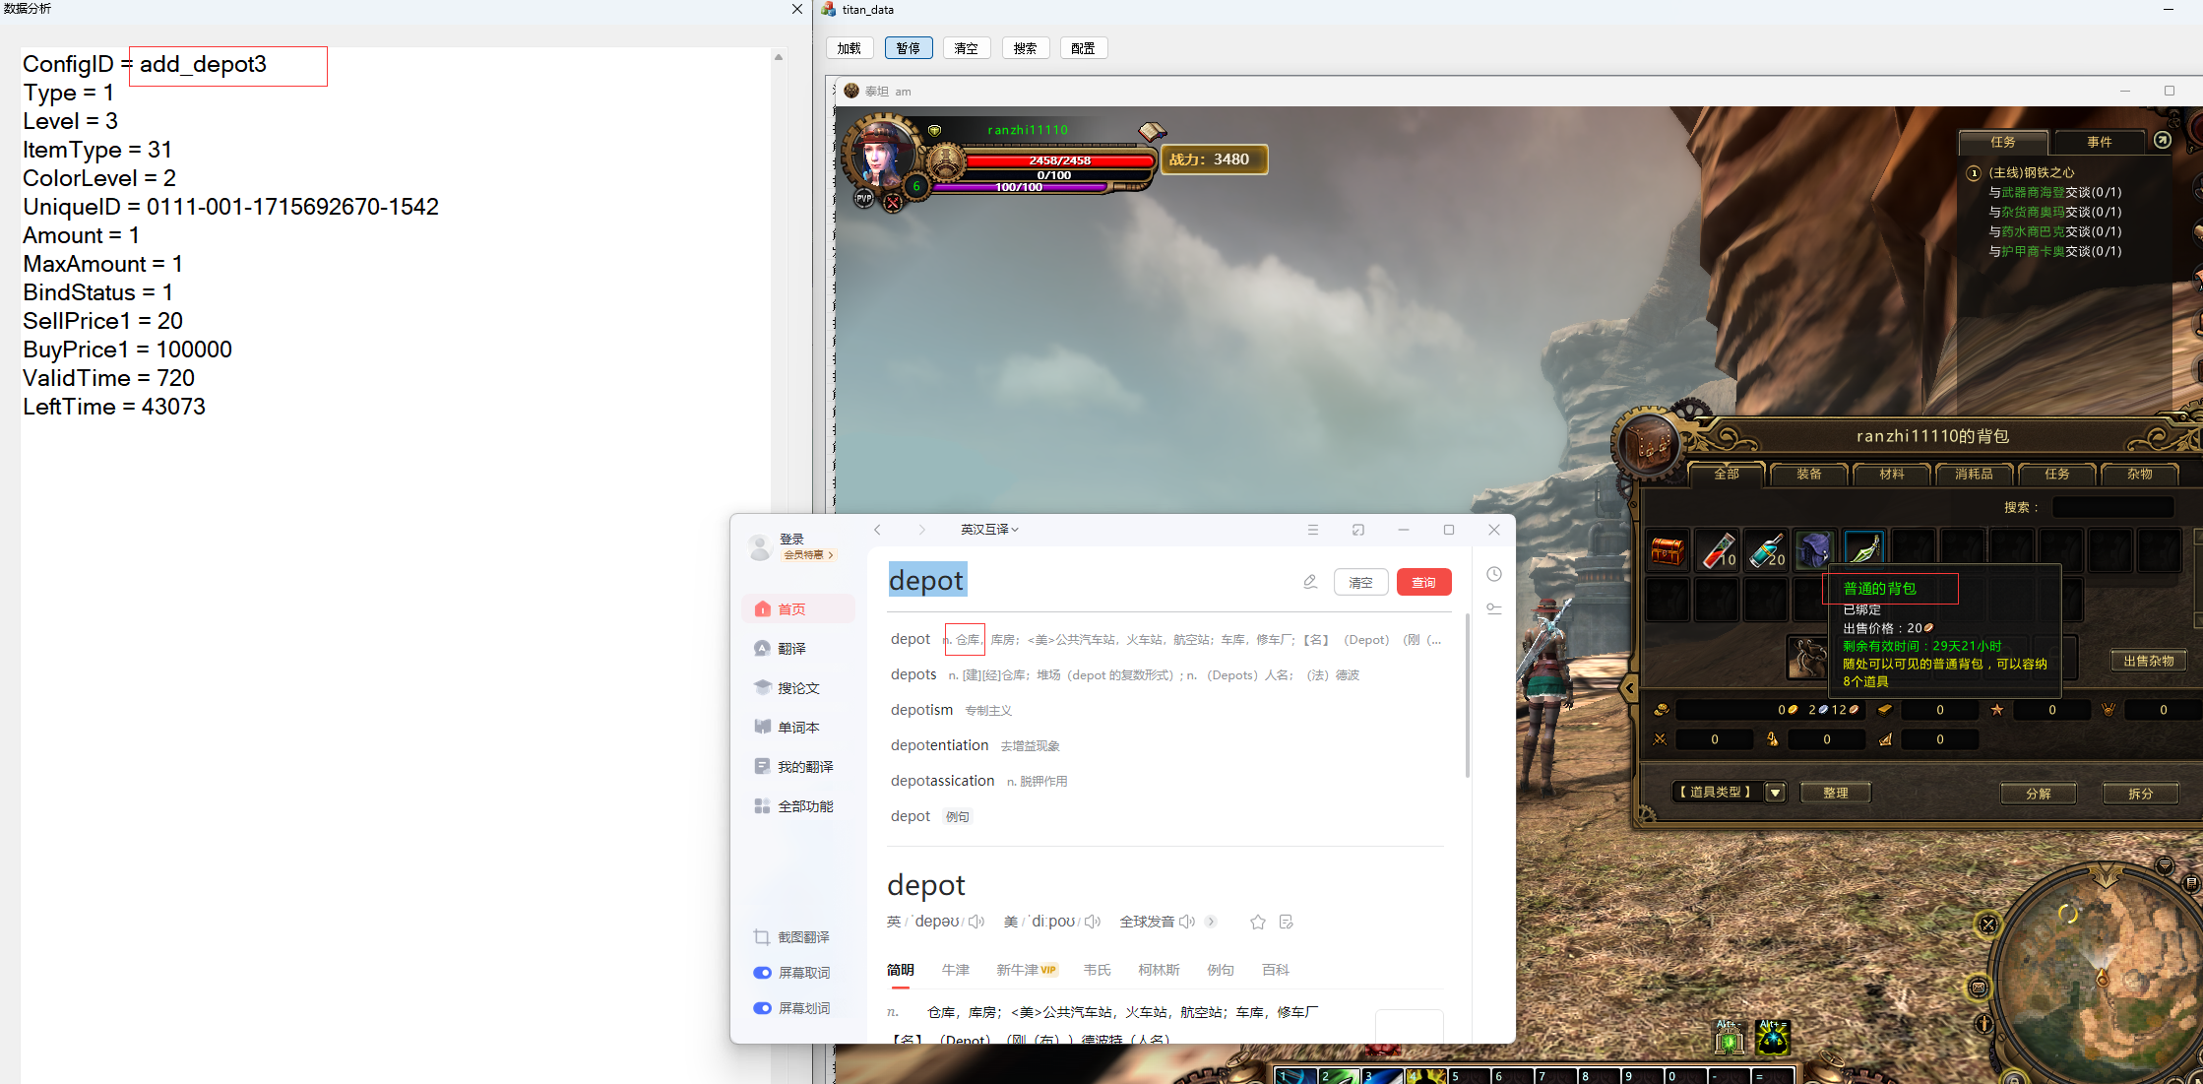Open the mail envelope icon beside minimap

pyautogui.click(x=1979, y=988)
